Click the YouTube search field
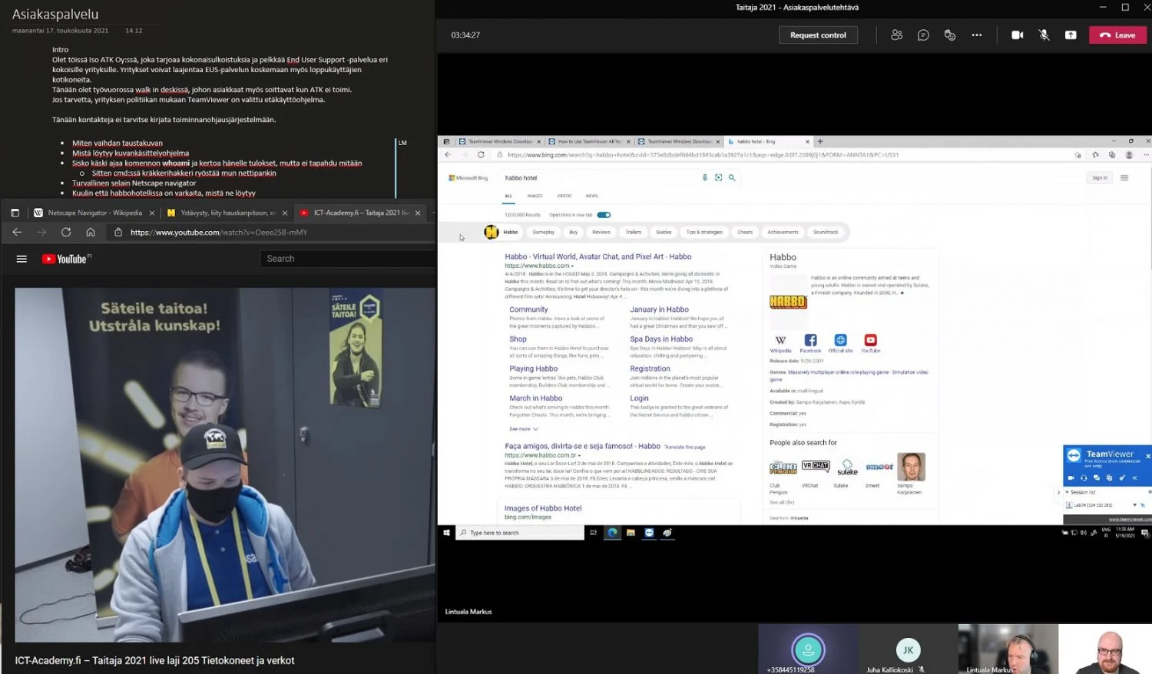 click(x=346, y=259)
